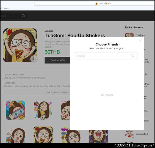The width and height of the screenshot is (155, 148).
Task: Click the TuaGom similar sticker thumbnail
Action: pos(129,35)
